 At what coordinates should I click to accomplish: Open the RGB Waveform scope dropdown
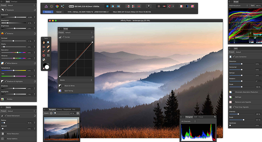238,6
